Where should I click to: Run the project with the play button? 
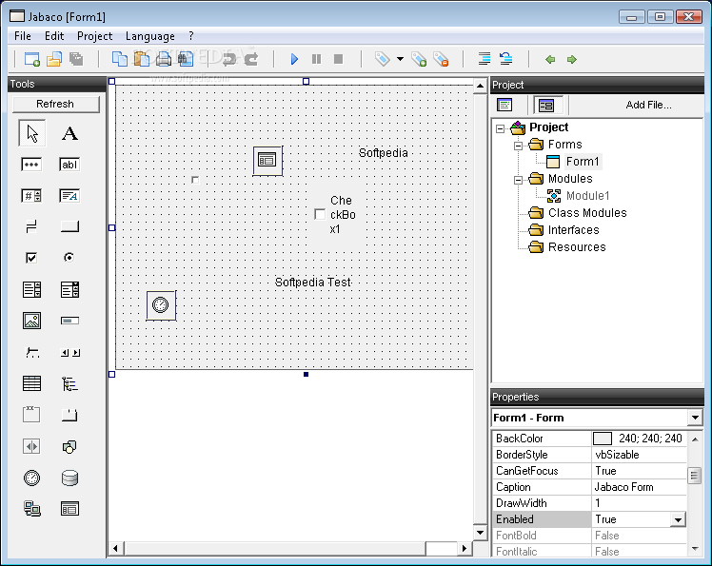[x=294, y=59]
